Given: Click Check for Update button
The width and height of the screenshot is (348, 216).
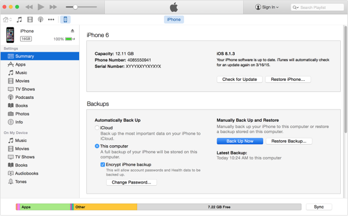Looking at the screenshot, I should 240,79.
